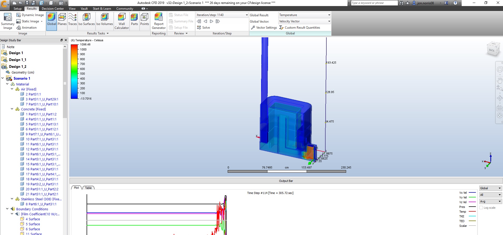Screen dimensions: 503x235
Task: Open the Start & Learn tab
Action: pos(102,9)
